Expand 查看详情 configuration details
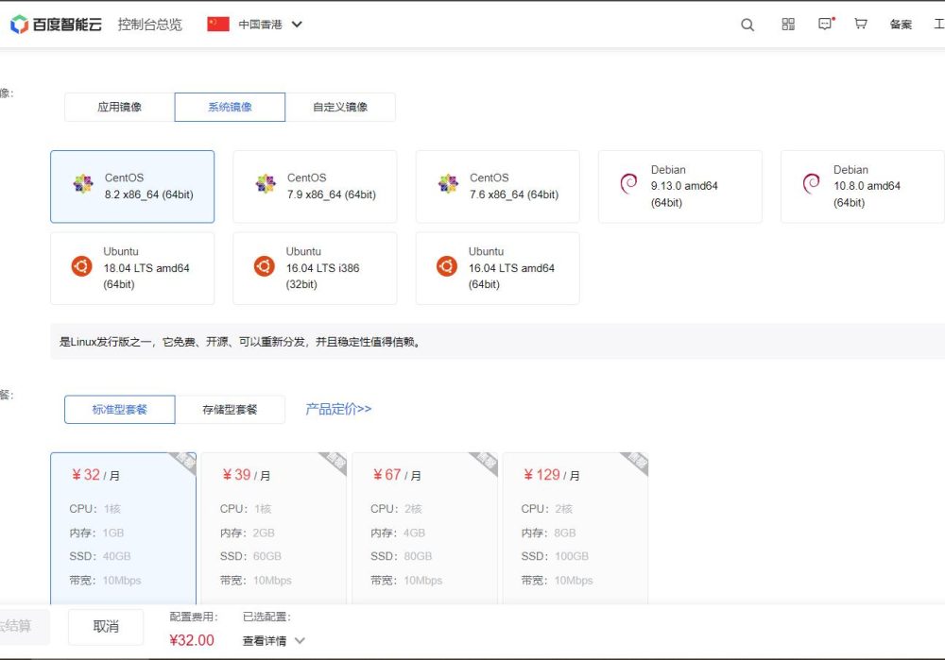Screen dimensions: 945x660 [274, 641]
